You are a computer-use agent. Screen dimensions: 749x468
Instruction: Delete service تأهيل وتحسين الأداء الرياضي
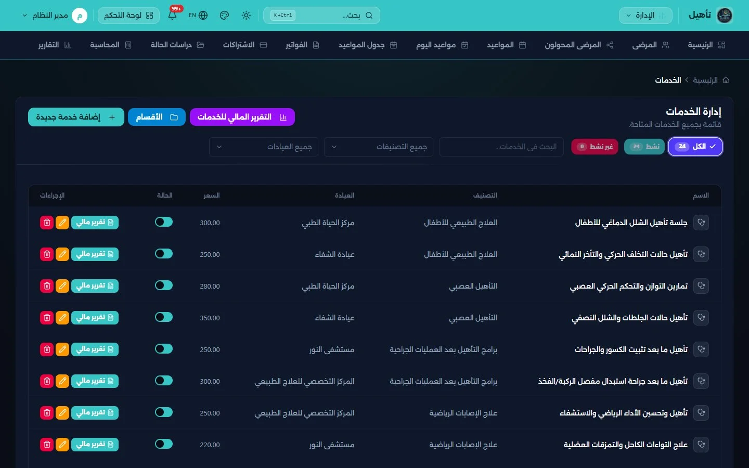(x=47, y=413)
